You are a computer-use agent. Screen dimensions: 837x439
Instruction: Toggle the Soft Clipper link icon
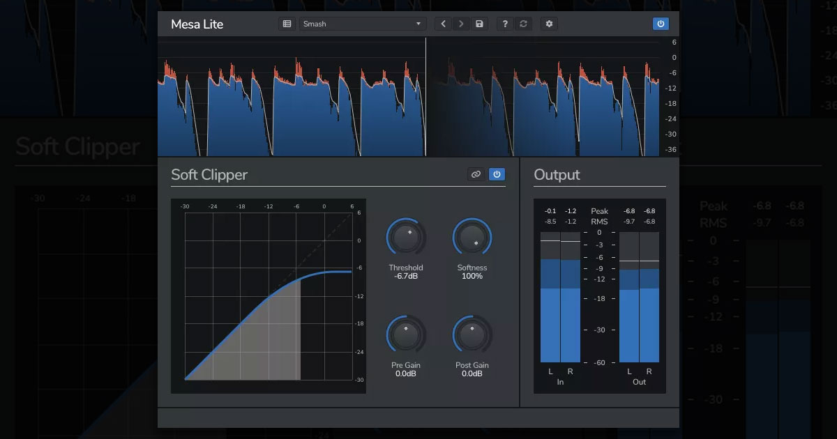pyautogui.click(x=476, y=174)
